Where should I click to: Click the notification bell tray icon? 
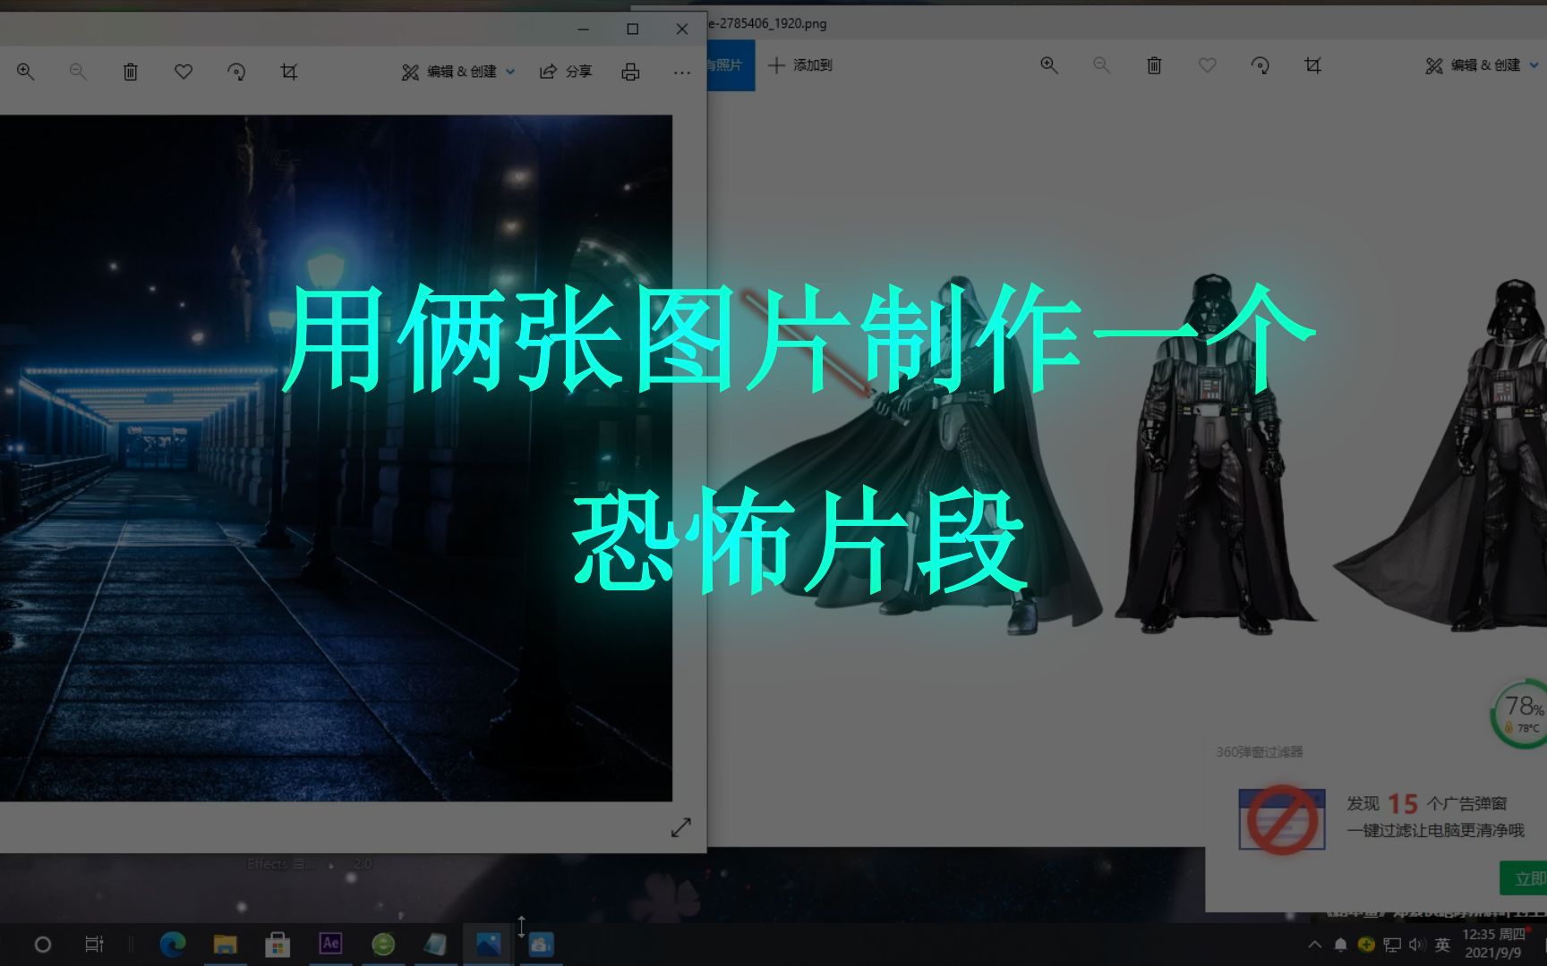point(1340,945)
